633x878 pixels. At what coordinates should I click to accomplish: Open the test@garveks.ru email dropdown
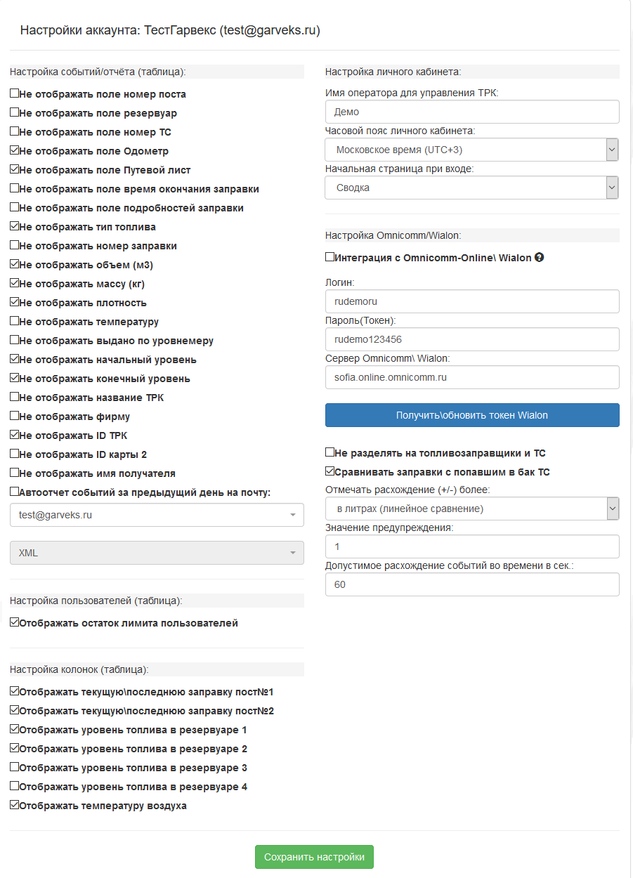pos(157,515)
